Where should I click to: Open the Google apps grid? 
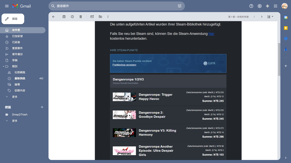pos(275,6)
